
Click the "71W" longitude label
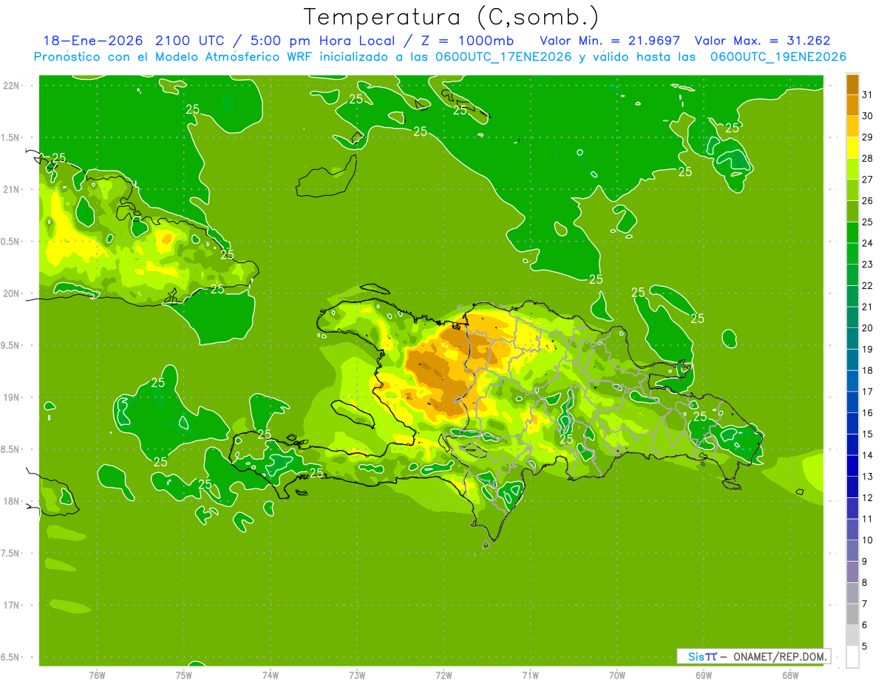pos(530,675)
